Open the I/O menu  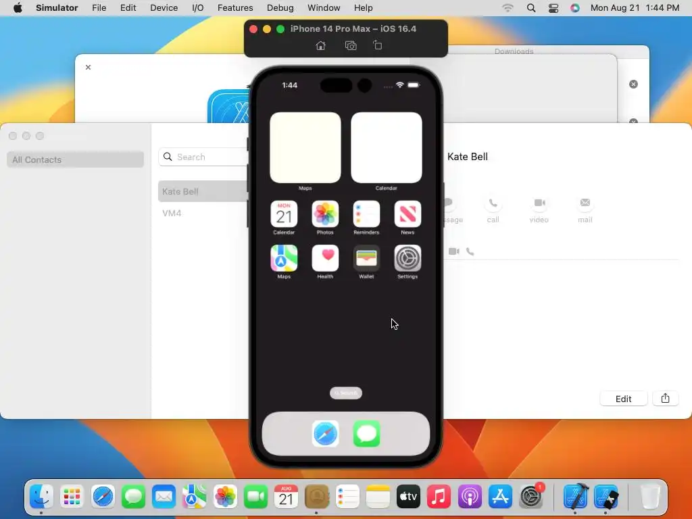[198, 8]
